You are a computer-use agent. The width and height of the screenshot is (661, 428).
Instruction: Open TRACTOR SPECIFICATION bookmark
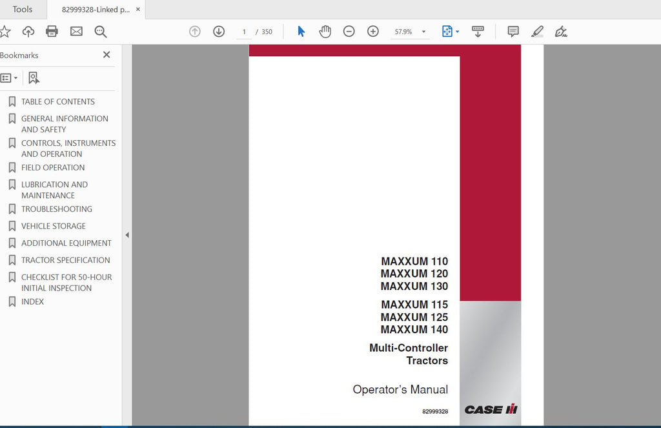tap(65, 260)
